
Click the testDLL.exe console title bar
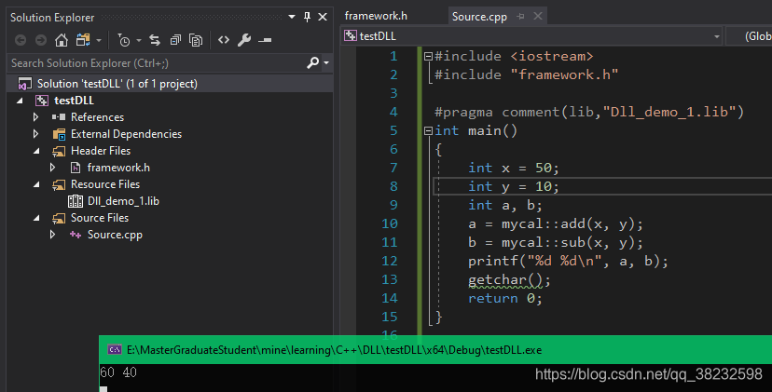click(x=435, y=350)
